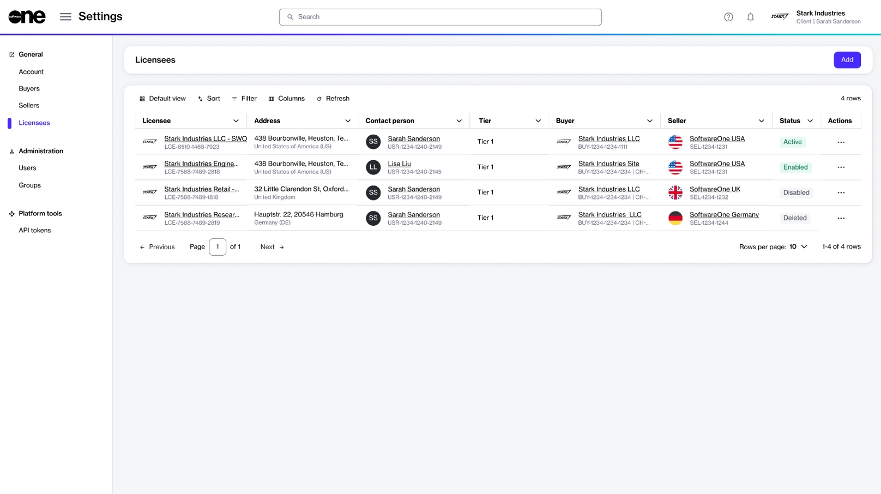Open the notifications bell

coord(750,17)
